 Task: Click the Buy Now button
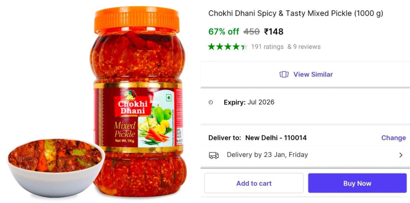357,183
